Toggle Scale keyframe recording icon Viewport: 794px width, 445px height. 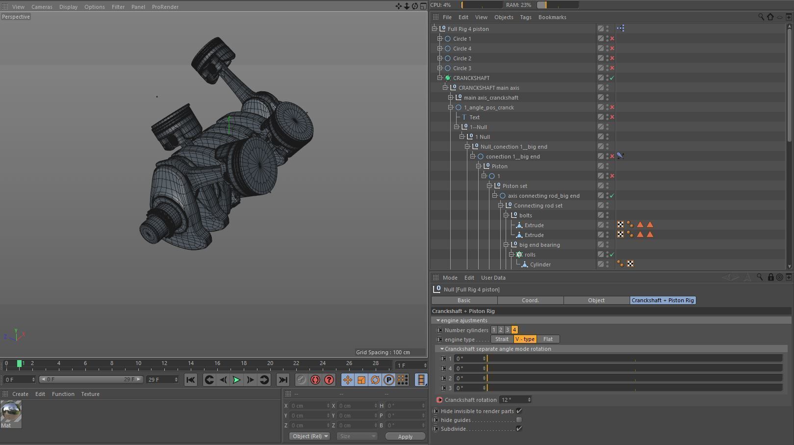coord(361,380)
